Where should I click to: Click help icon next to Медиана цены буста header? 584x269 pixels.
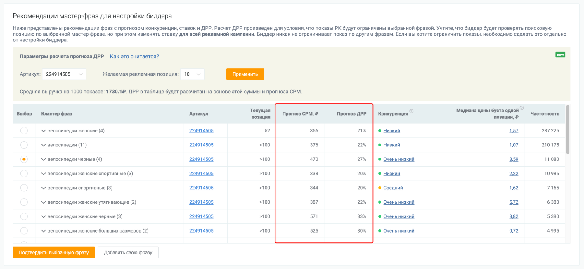click(522, 108)
